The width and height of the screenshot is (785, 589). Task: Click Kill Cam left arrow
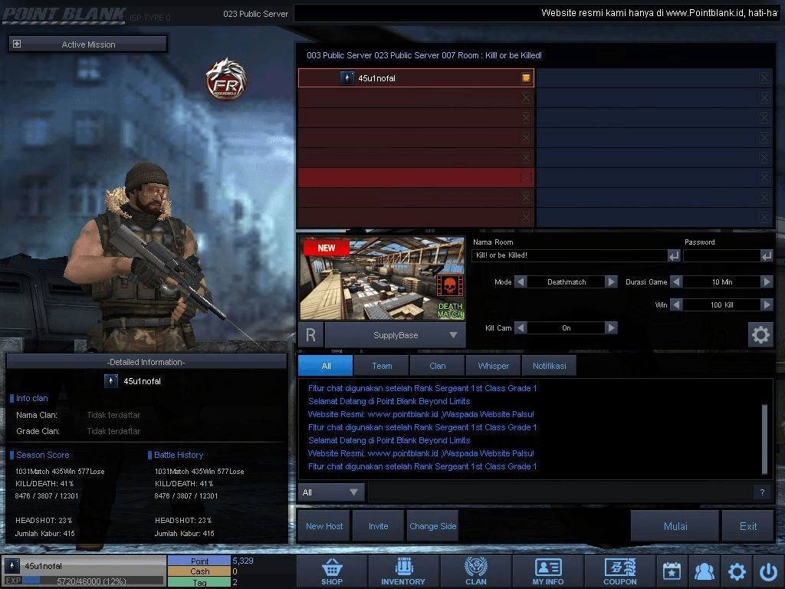point(521,328)
